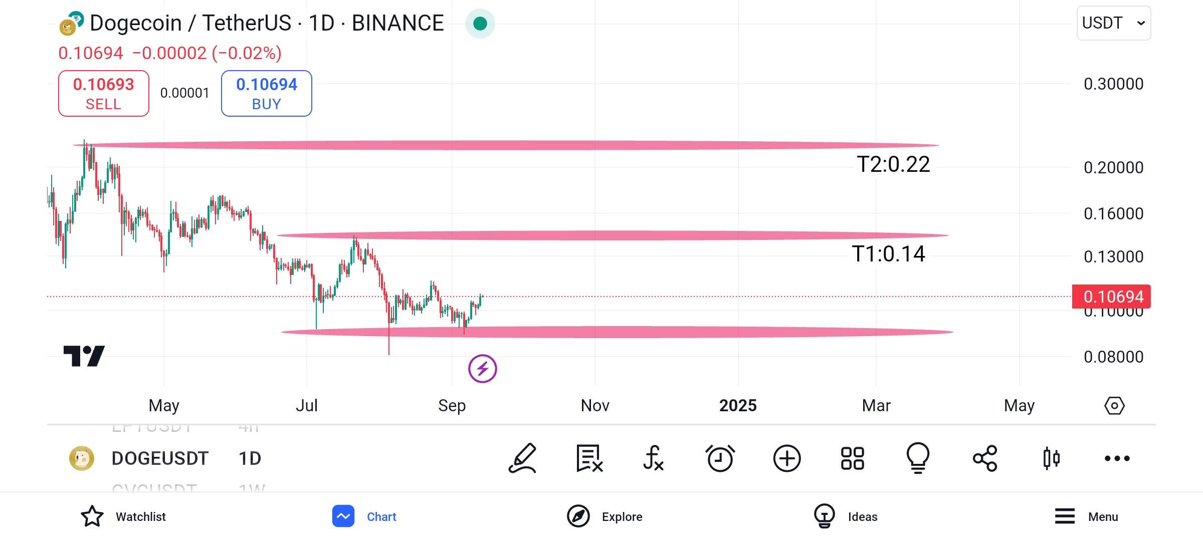Tap the green market status indicator

[480, 24]
